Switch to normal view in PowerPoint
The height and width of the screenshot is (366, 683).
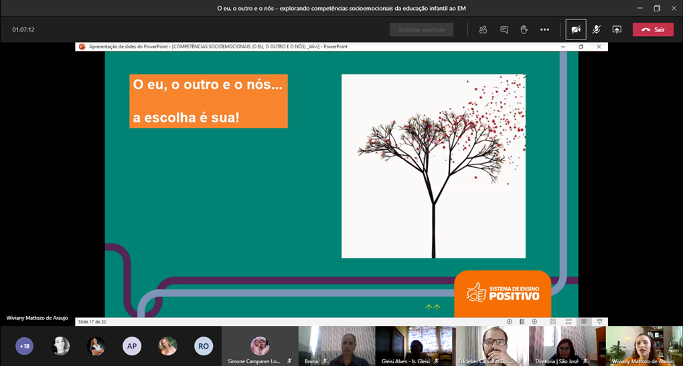(553, 322)
